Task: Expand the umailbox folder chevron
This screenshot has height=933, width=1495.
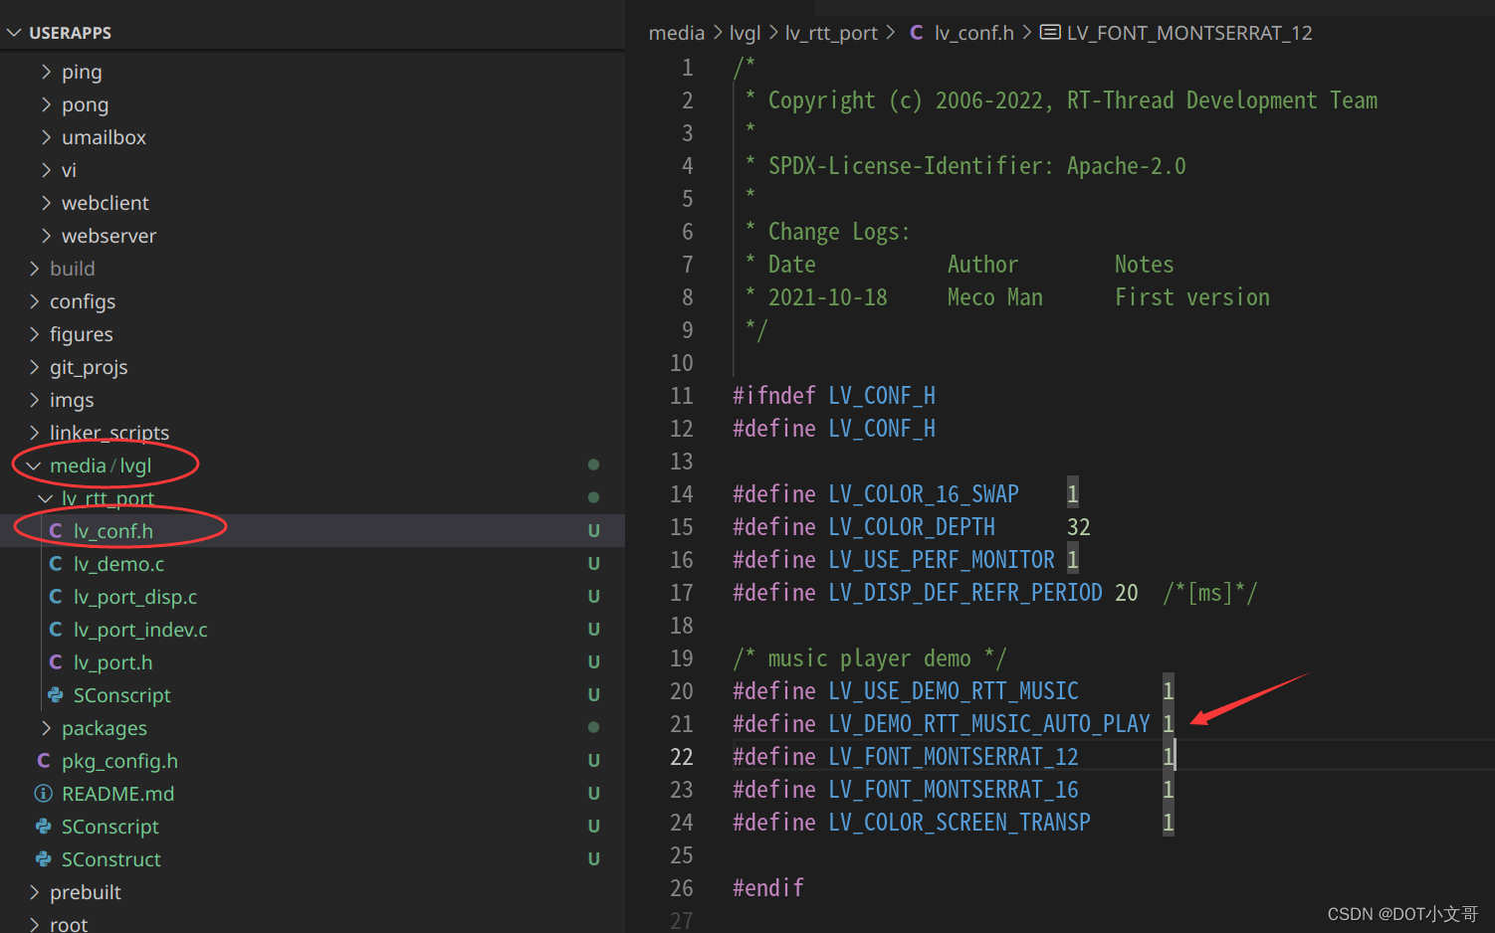Action: (x=46, y=137)
